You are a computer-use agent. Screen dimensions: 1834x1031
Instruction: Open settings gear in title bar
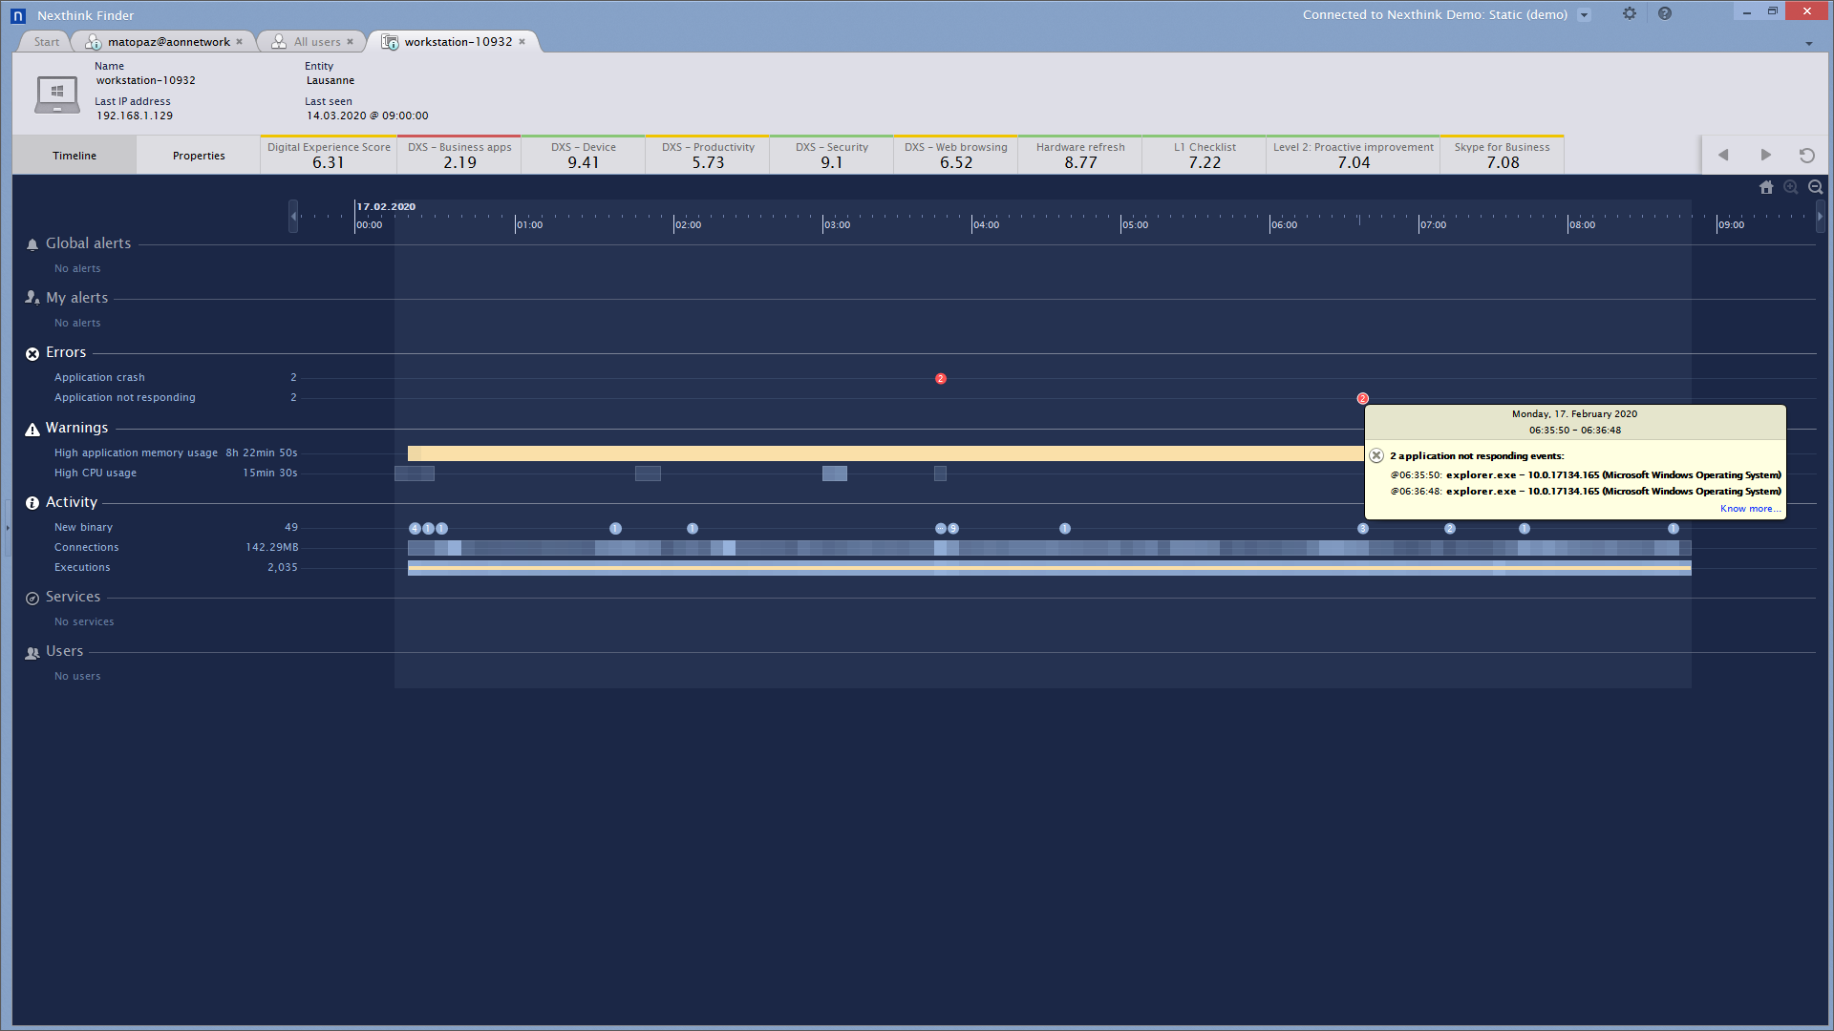1630,13
